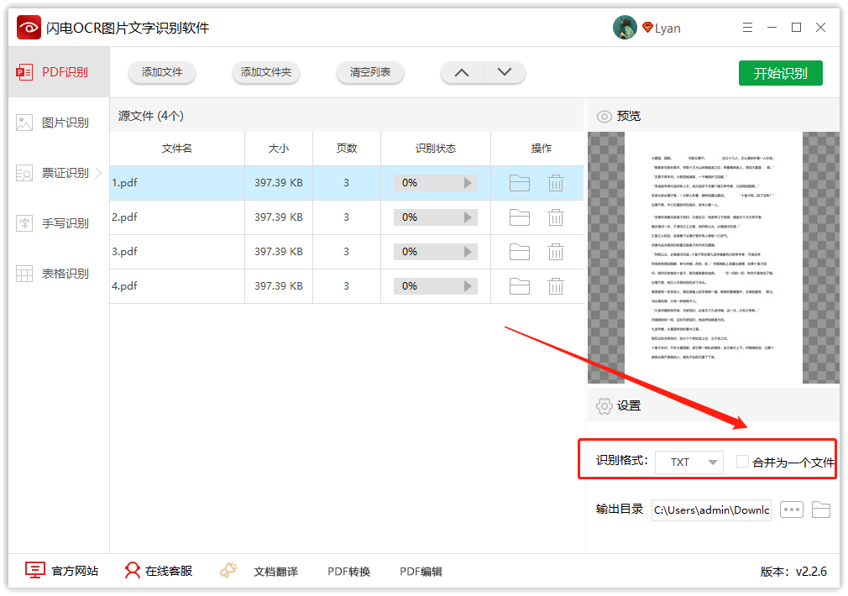Viewport: 848px width, 596px height.
Task: Start recognition of 2.pdf via play arrow
Action: 468,217
